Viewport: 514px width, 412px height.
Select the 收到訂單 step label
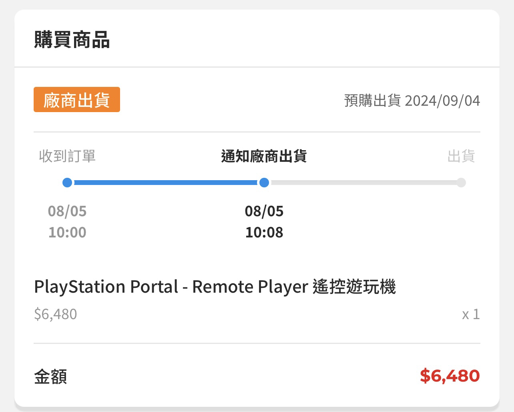pos(67,156)
